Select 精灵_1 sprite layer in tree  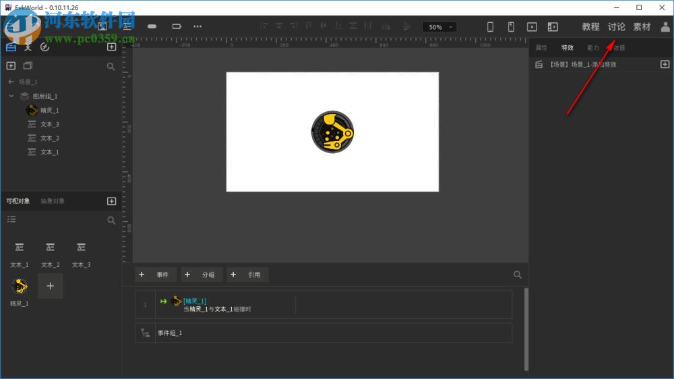click(x=49, y=111)
